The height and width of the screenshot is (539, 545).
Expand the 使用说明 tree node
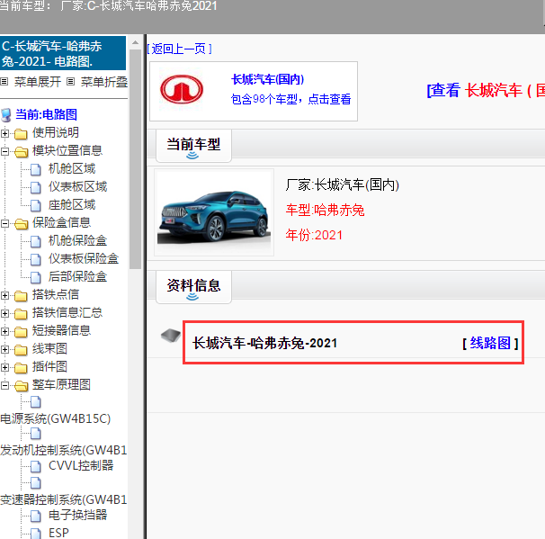pyautogui.click(x=4, y=133)
